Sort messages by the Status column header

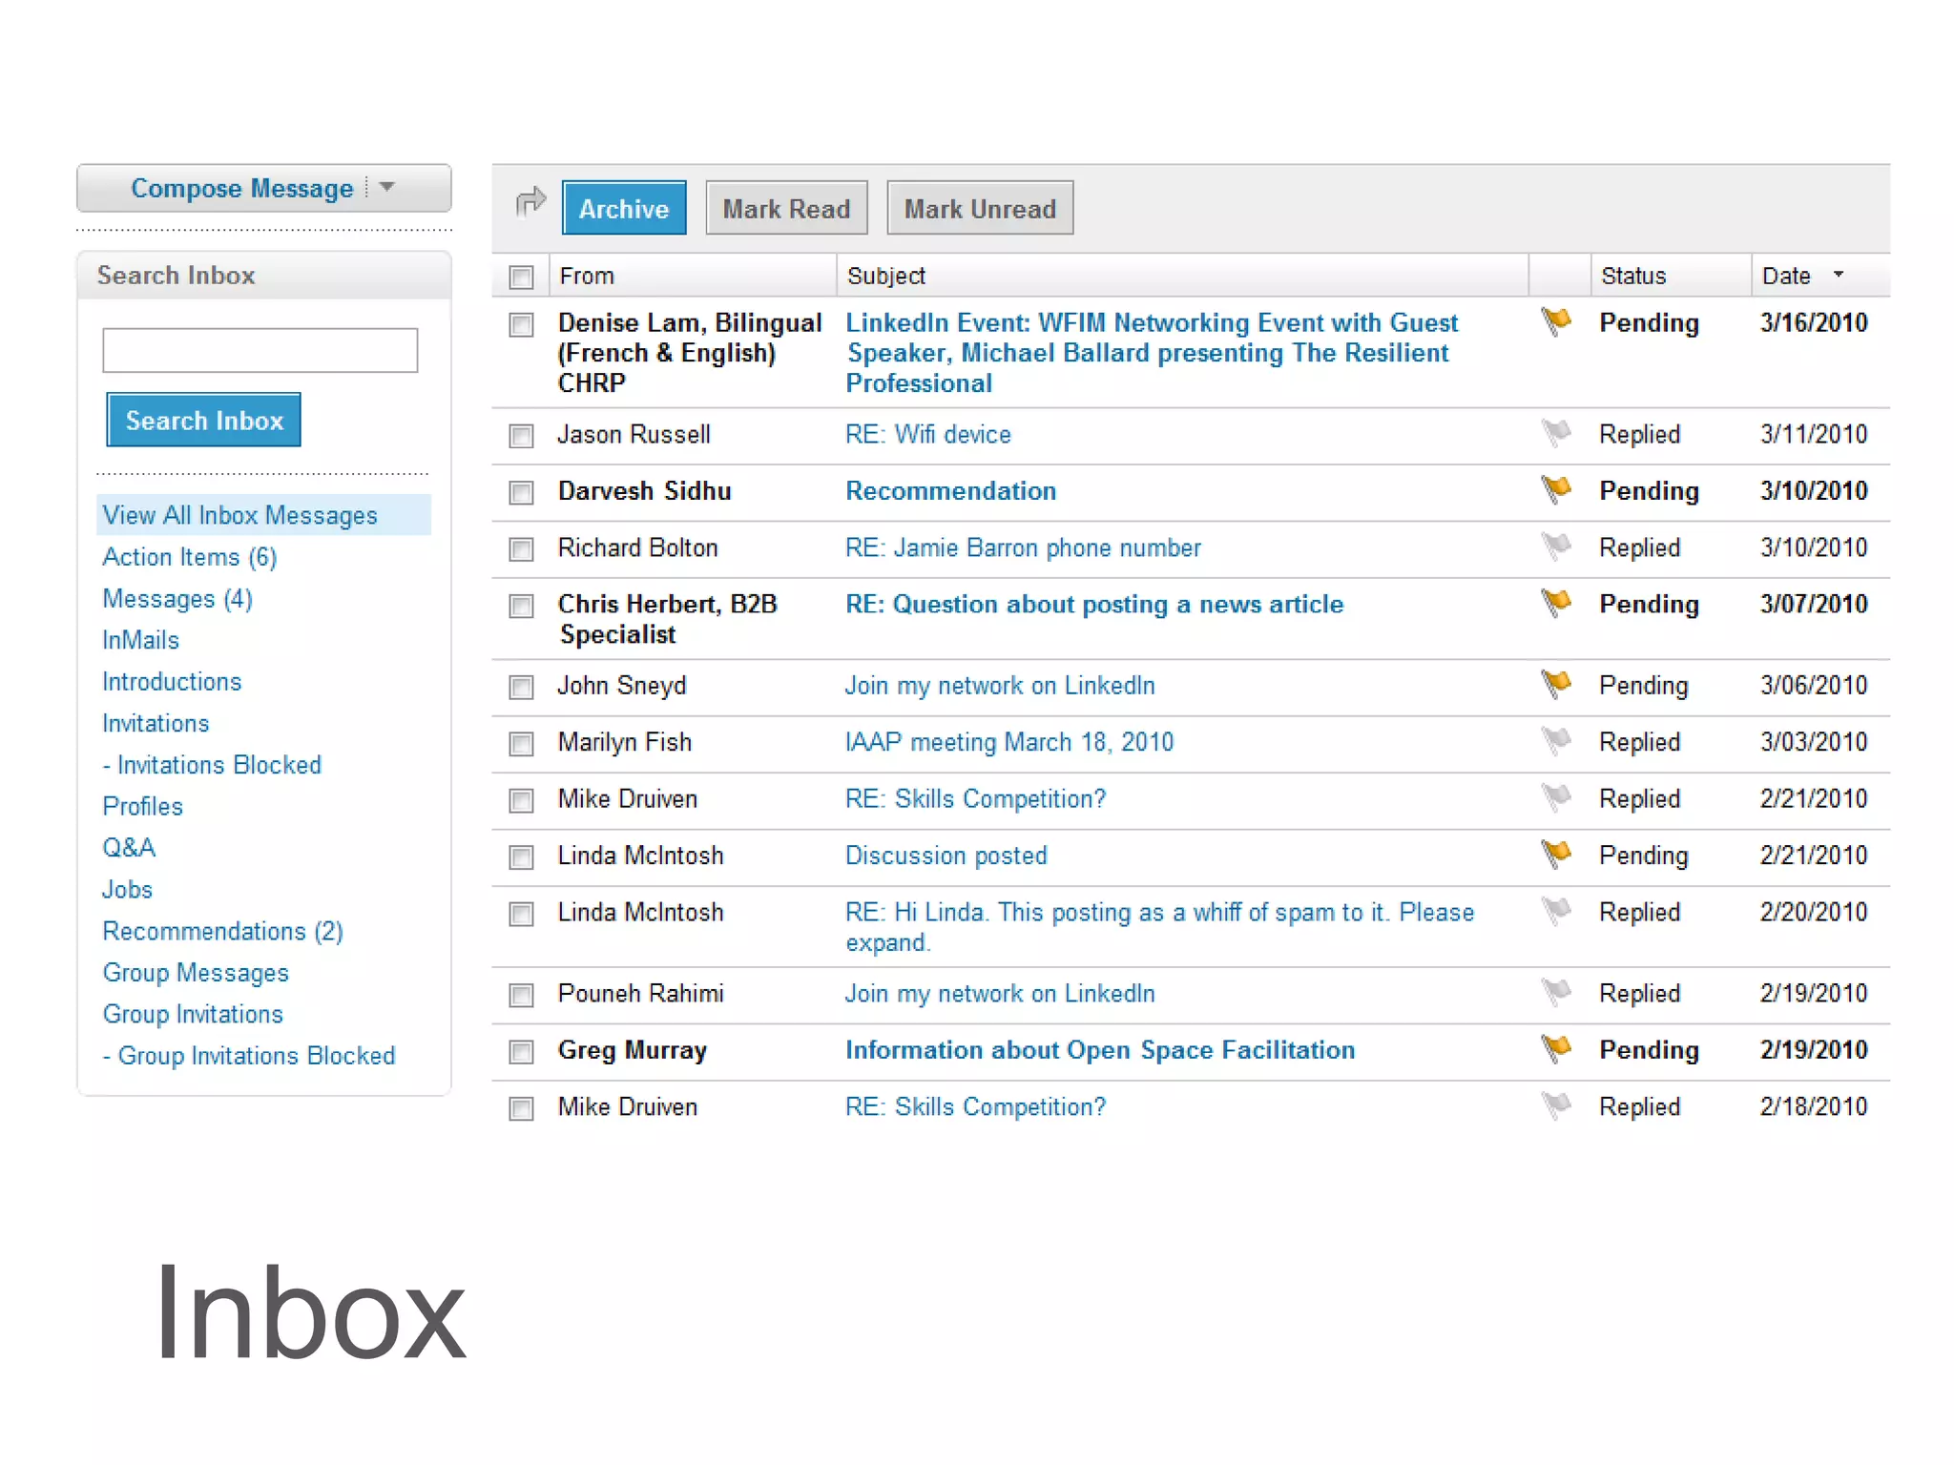(x=1633, y=276)
